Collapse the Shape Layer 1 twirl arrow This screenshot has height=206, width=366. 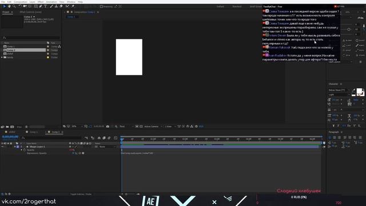[x=15, y=146]
